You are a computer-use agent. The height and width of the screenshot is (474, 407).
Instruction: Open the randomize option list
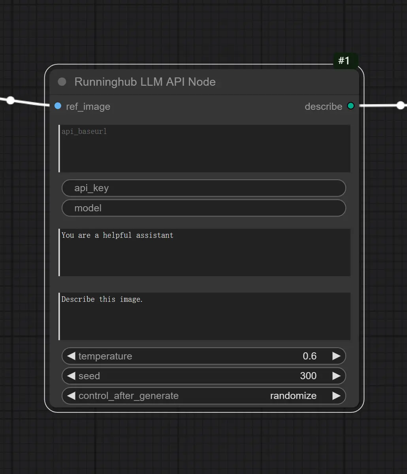point(293,396)
